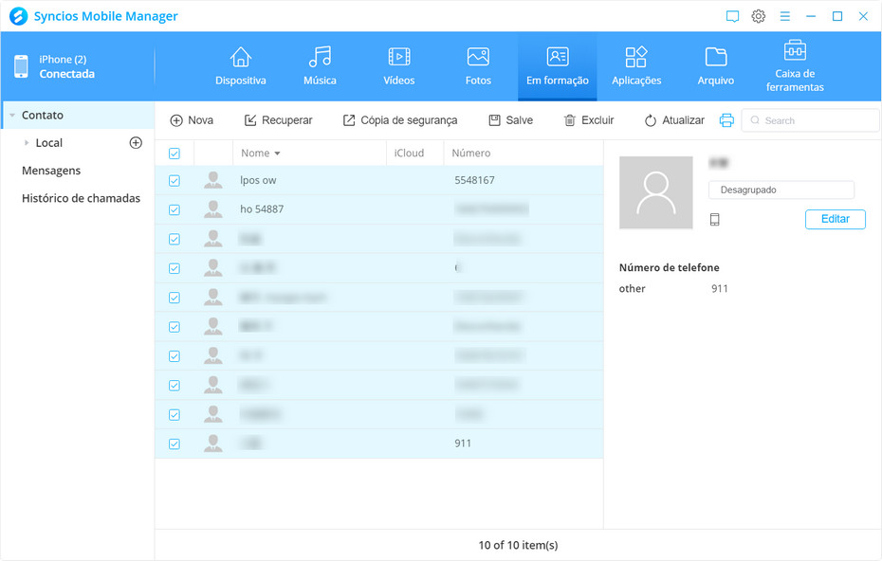Open the Fotos section
The height and width of the screenshot is (561, 882).
click(478, 66)
